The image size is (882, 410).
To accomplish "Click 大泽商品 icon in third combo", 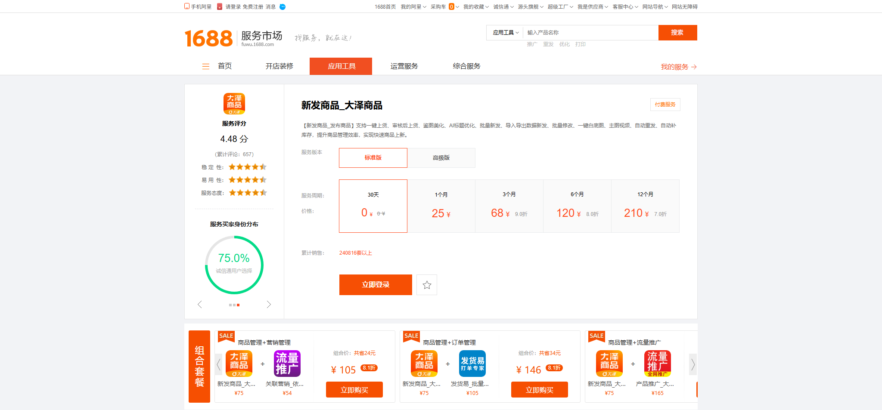I will point(609,364).
